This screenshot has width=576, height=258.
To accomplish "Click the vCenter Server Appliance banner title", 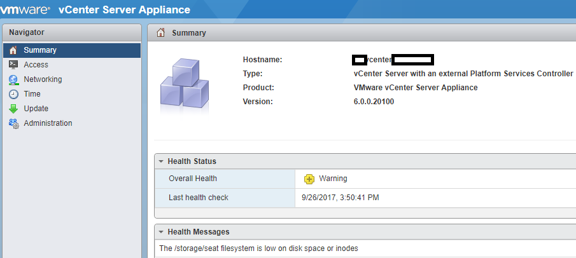I will [124, 10].
